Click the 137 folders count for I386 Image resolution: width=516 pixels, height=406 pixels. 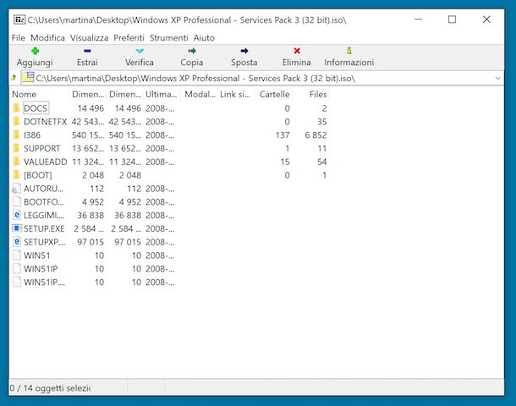[x=283, y=135]
